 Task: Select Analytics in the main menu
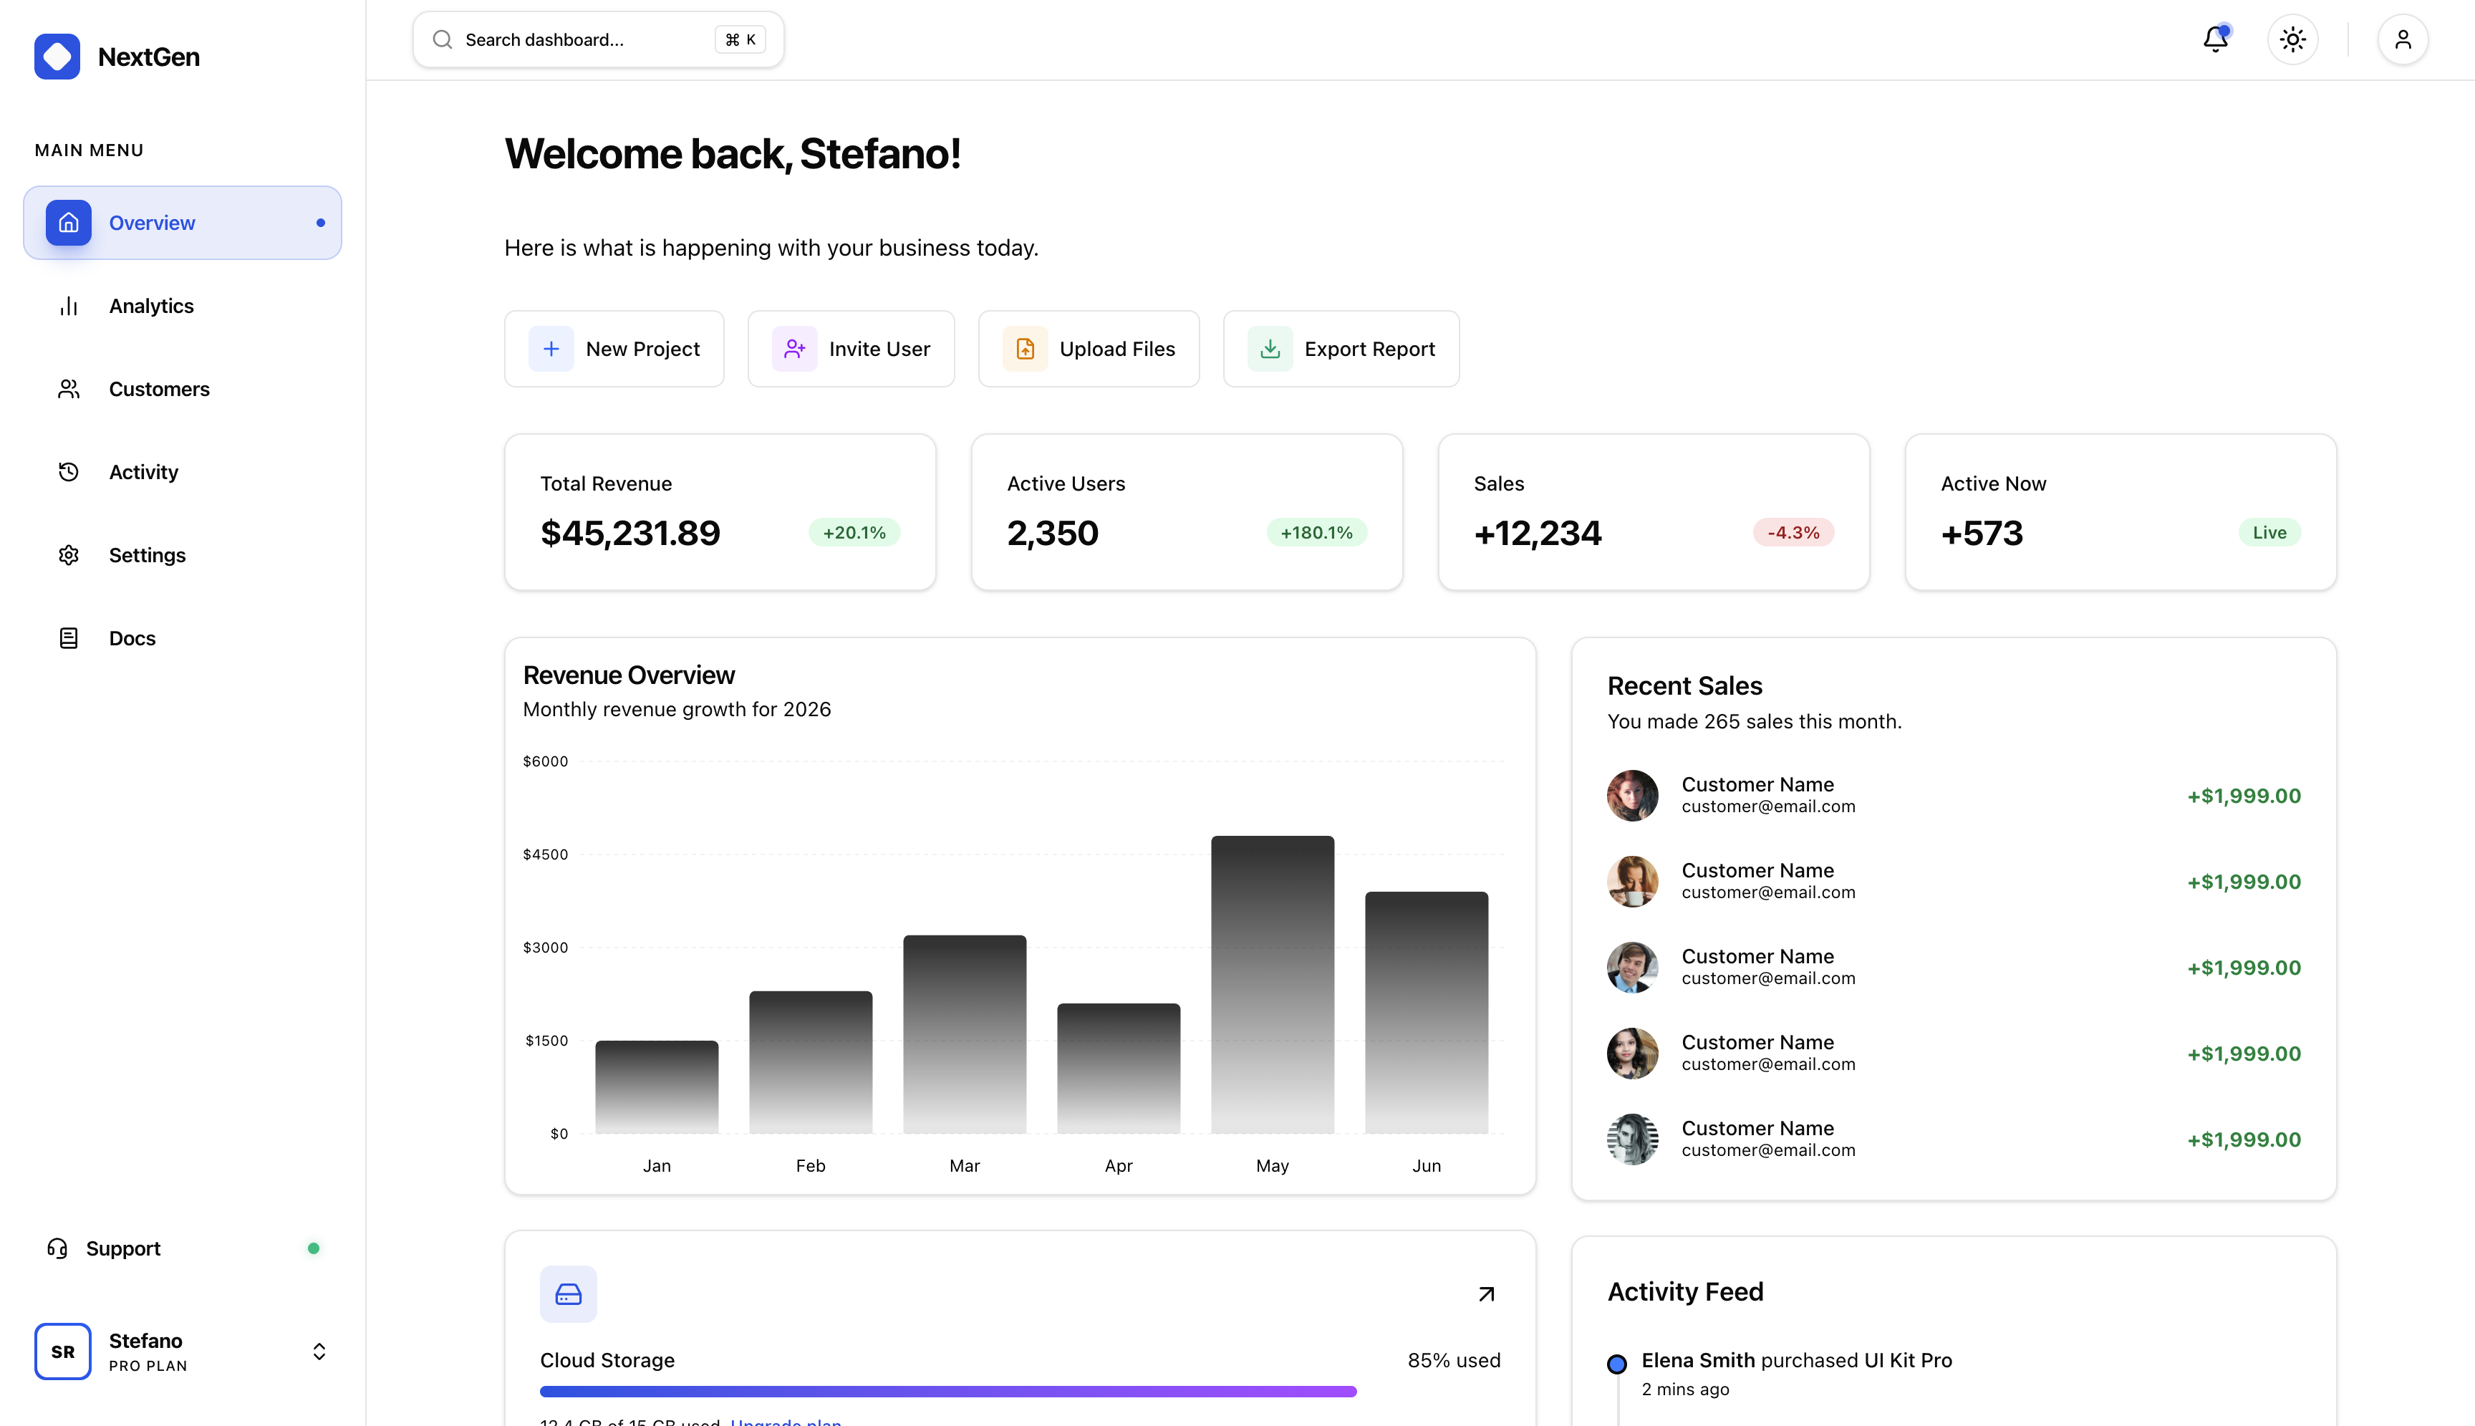(151, 306)
